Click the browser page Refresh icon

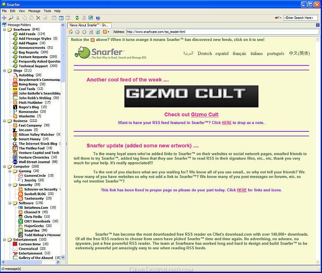(x=98, y=32)
